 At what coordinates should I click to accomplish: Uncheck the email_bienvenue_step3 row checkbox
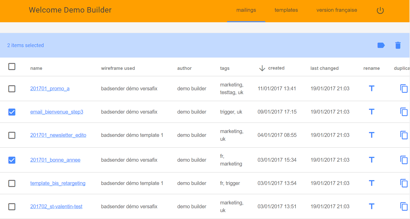12,112
